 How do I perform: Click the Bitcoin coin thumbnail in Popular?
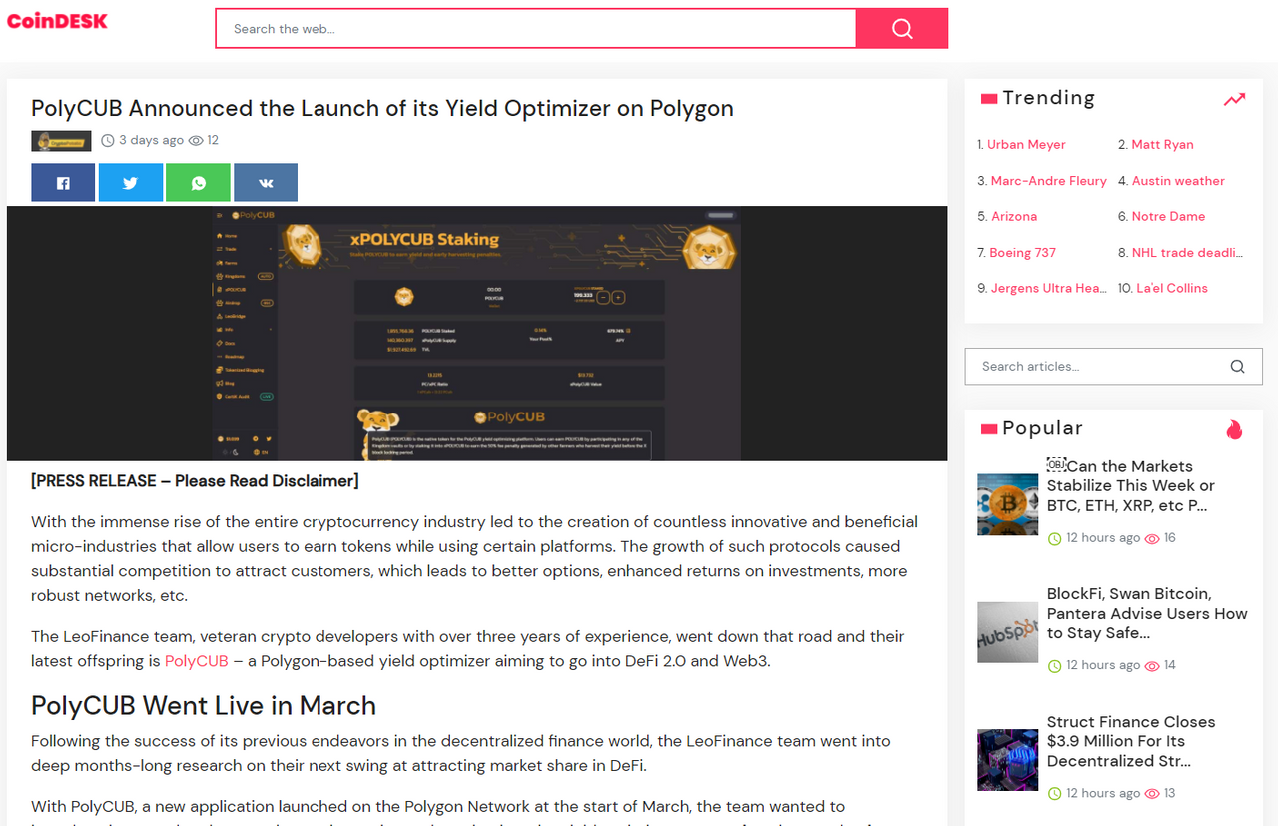pos(1007,504)
